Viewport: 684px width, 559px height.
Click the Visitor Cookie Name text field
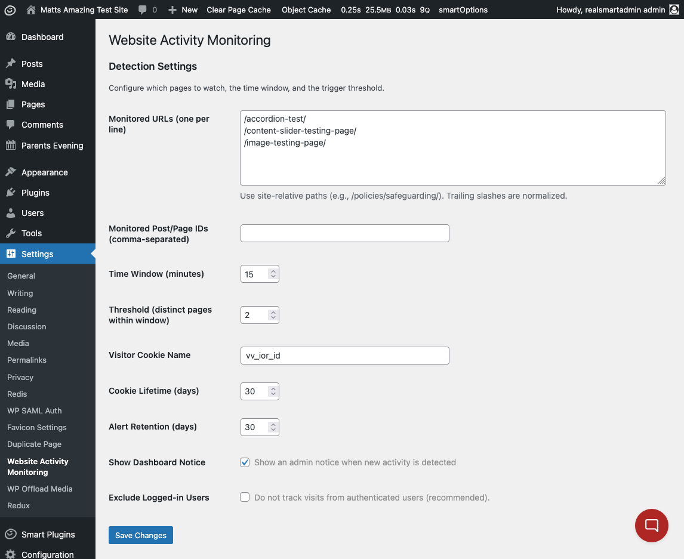[344, 356]
